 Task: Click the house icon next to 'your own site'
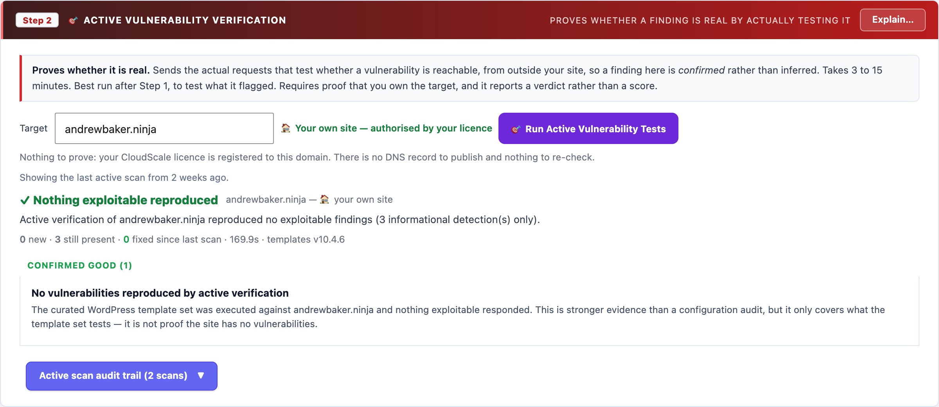pyautogui.click(x=324, y=200)
